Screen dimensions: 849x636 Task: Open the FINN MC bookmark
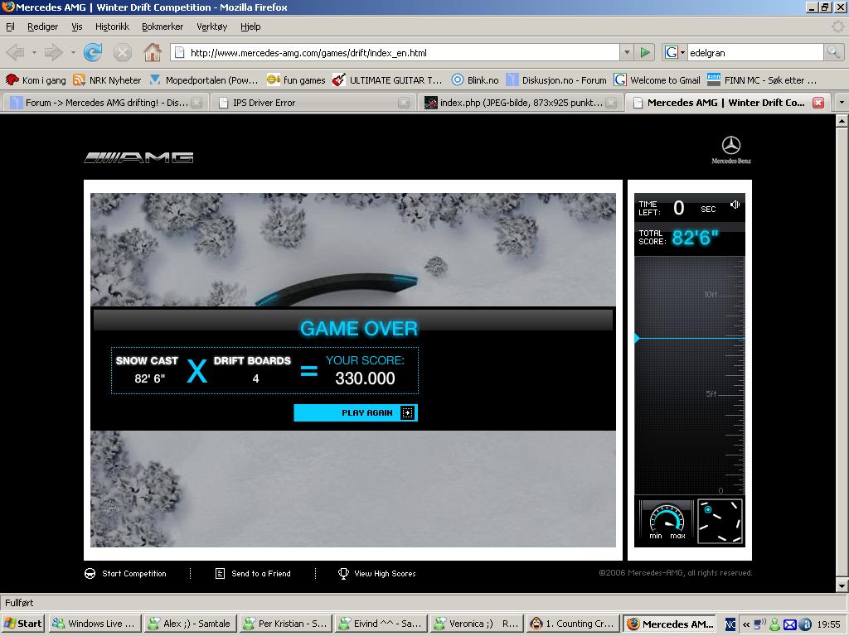coord(762,80)
